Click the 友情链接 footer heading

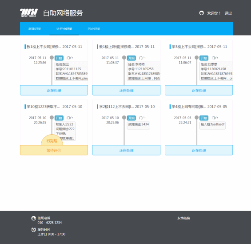(183, 218)
